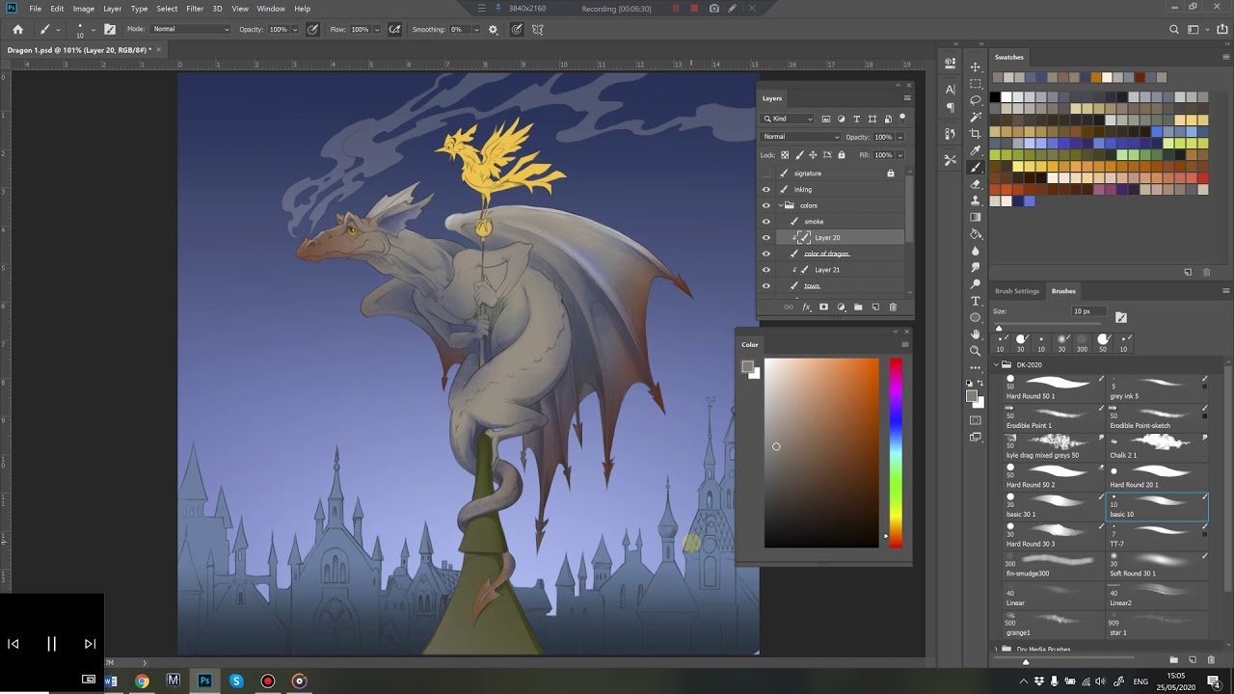
Task: Open the Filter menu
Action: point(195,9)
